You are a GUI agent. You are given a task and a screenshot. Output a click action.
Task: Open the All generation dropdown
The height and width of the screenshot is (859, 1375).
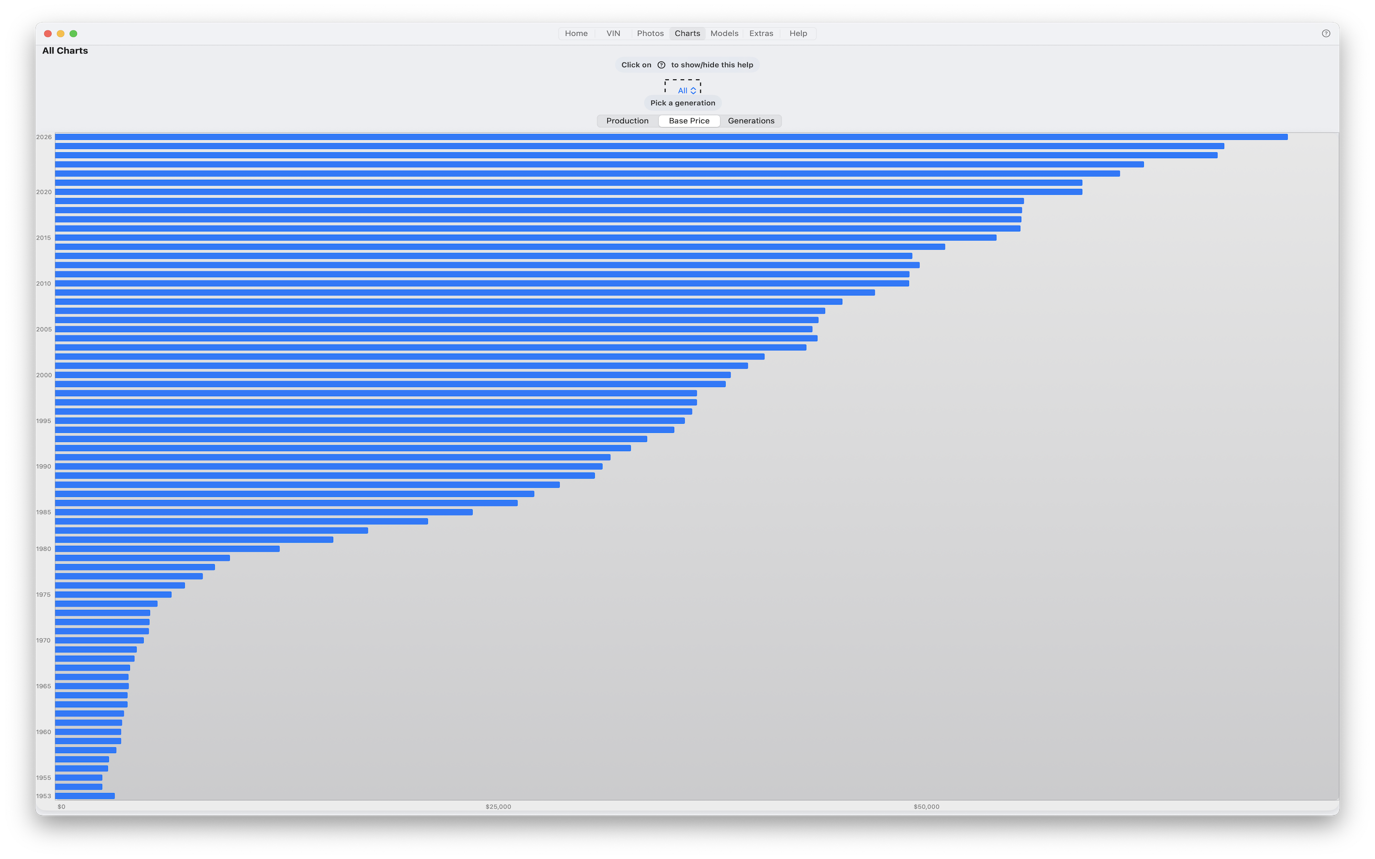click(x=687, y=90)
